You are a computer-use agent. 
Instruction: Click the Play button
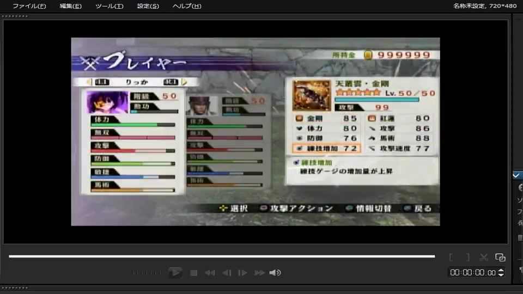pos(175,273)
